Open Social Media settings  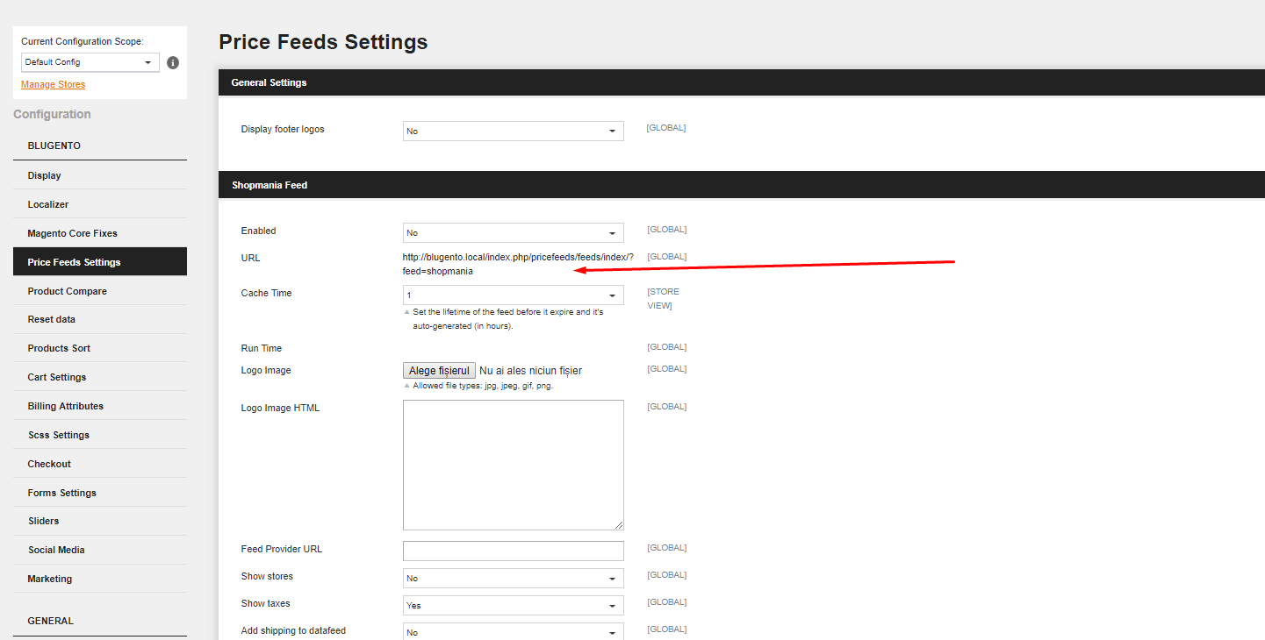click(x=100, y=550)
